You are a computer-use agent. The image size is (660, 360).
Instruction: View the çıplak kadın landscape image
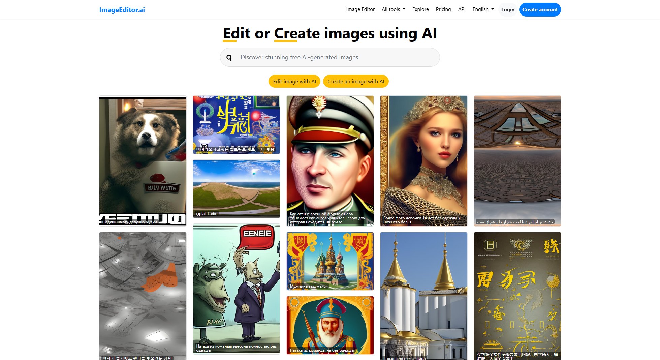pos(236,189)
